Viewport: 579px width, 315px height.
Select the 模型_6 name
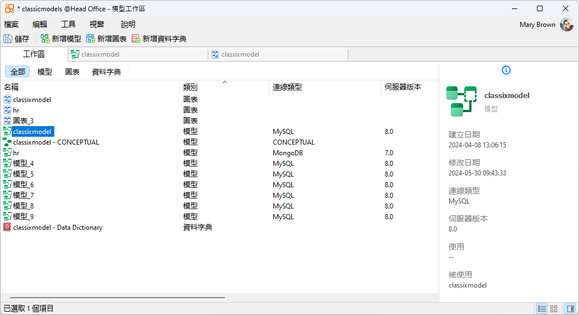24,185
